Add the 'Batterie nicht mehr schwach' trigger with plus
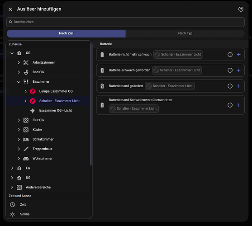The height and width of the screenshot is (226, 252). [x=239, y=55]
